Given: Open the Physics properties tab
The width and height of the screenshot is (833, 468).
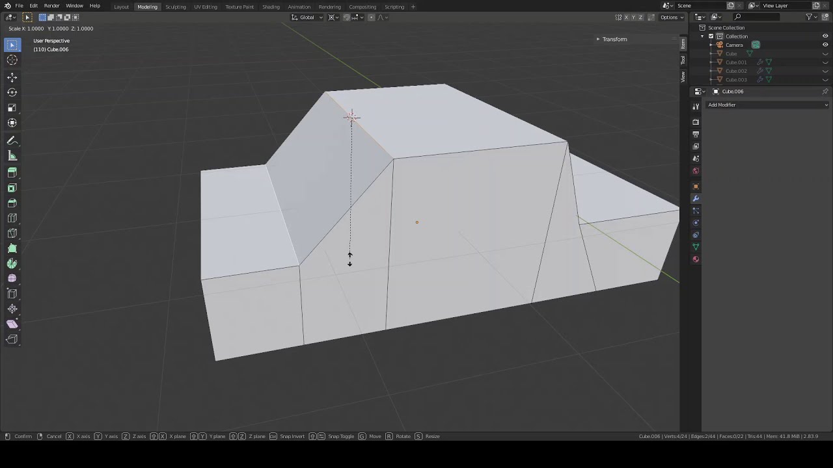Looking at the screenshot, I should 696,223.
